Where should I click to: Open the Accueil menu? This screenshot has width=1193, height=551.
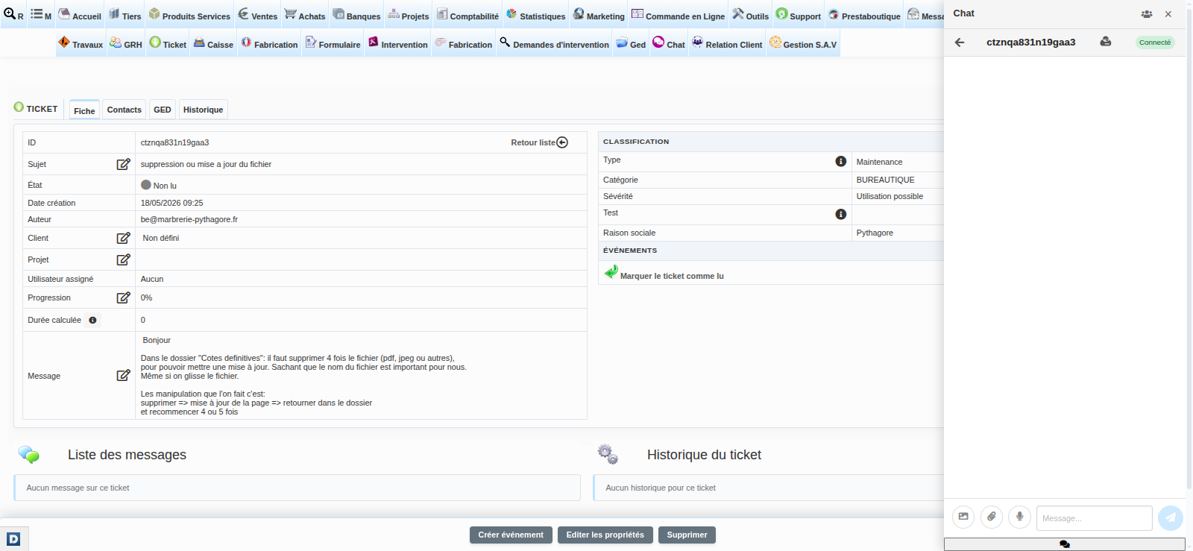pyautogui.click(x=80, y=15)
